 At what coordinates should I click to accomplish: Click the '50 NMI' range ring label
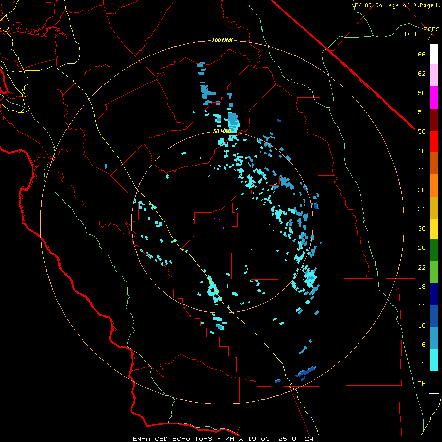click(x=222, y=131)
